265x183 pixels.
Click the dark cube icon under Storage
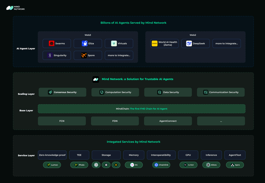[106, 165]
